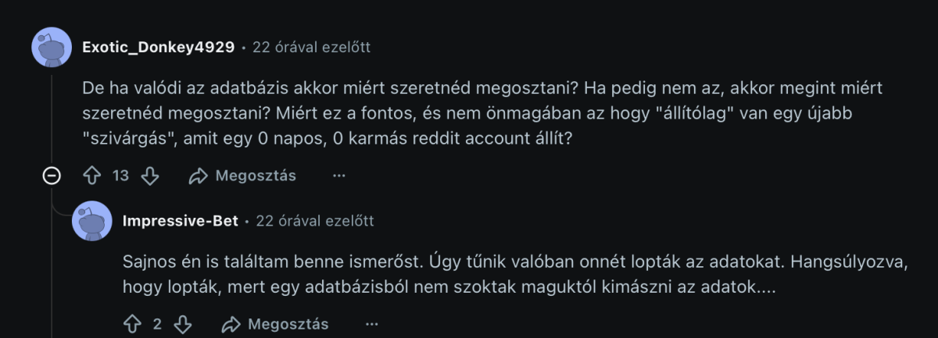Click the vote count 13
Image resolution: width=938 pixels, height=338 pixels.
click(120, 176)
